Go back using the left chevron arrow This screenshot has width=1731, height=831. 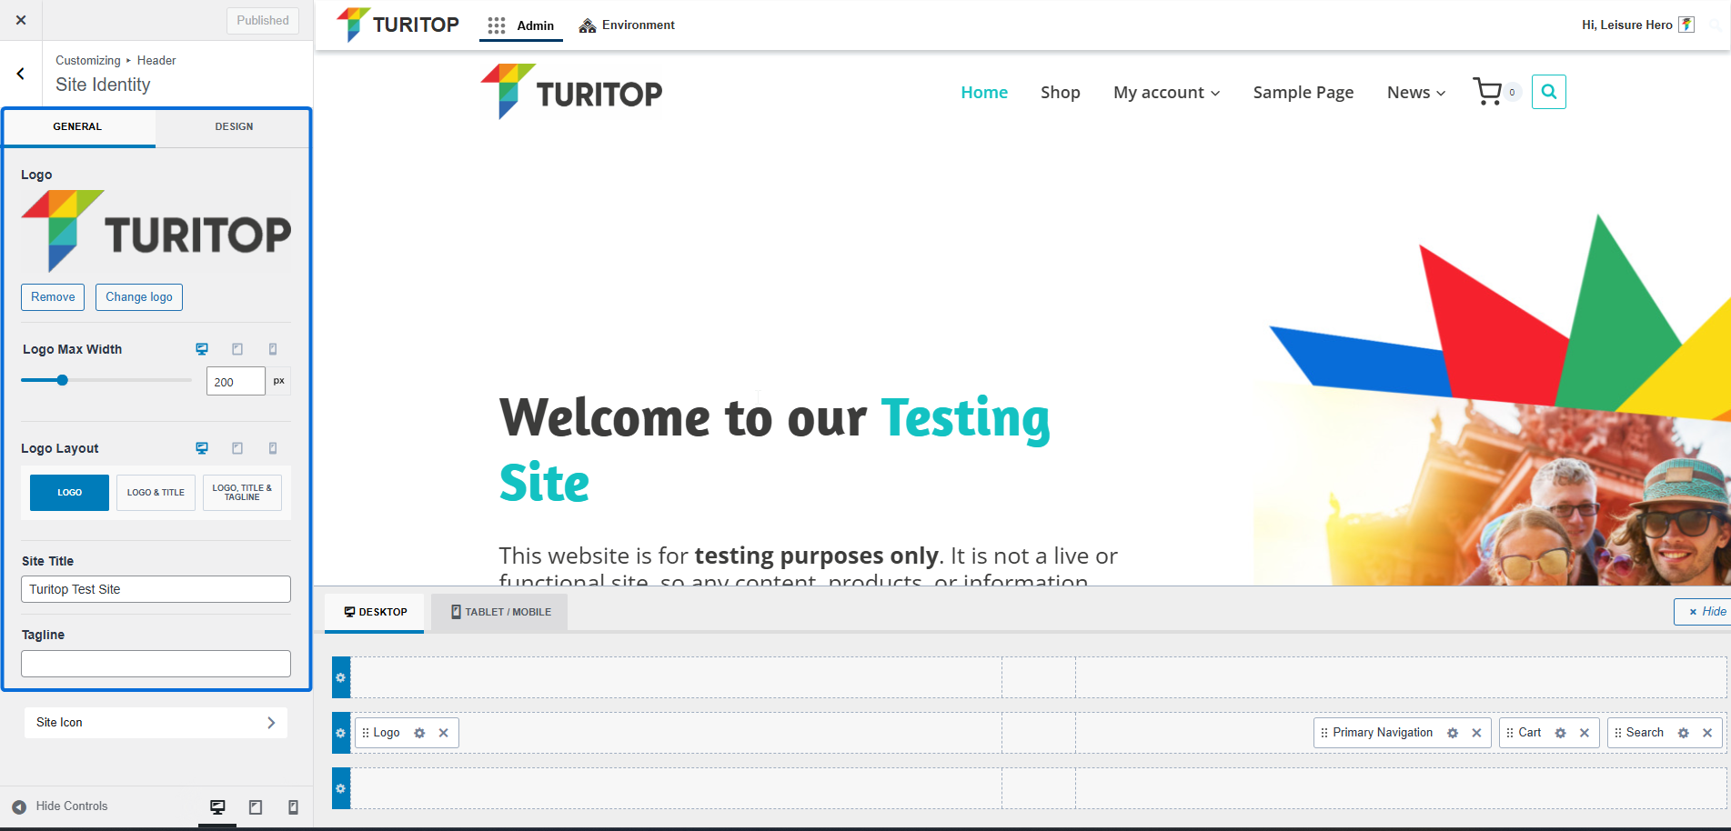21,74
